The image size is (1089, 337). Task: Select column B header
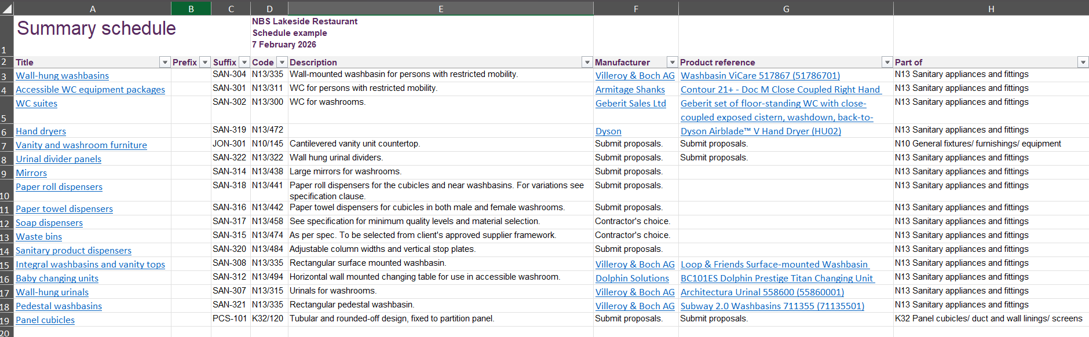point(191,9)
